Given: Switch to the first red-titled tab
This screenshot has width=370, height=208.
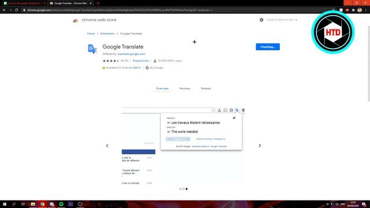Looking at the screenshot, I should click(x=24, y=3).
